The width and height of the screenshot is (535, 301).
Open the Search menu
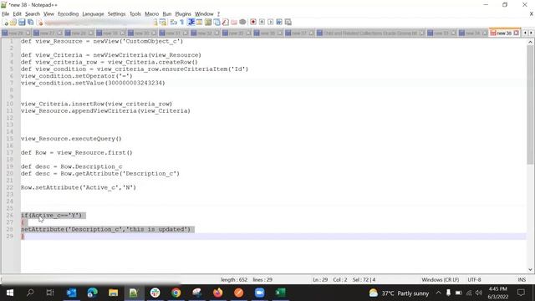[x=33, y=14]
